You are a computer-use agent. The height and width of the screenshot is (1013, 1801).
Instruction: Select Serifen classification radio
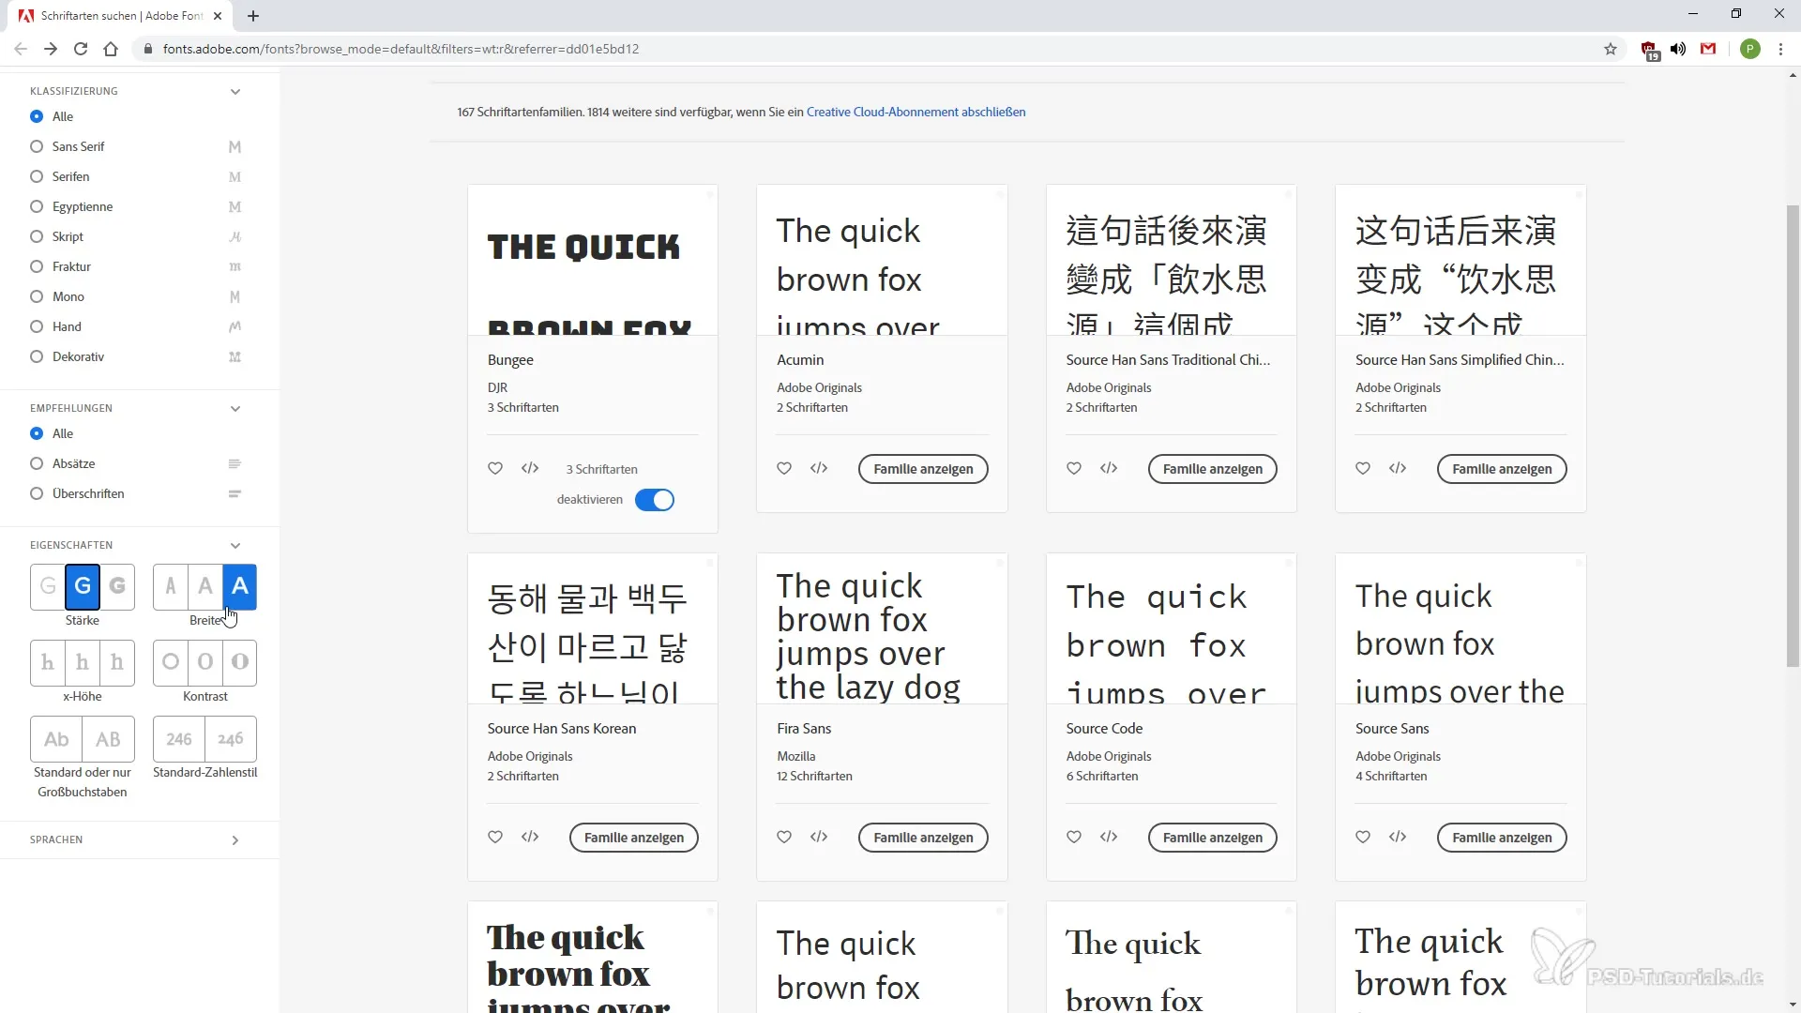point(37,176)
